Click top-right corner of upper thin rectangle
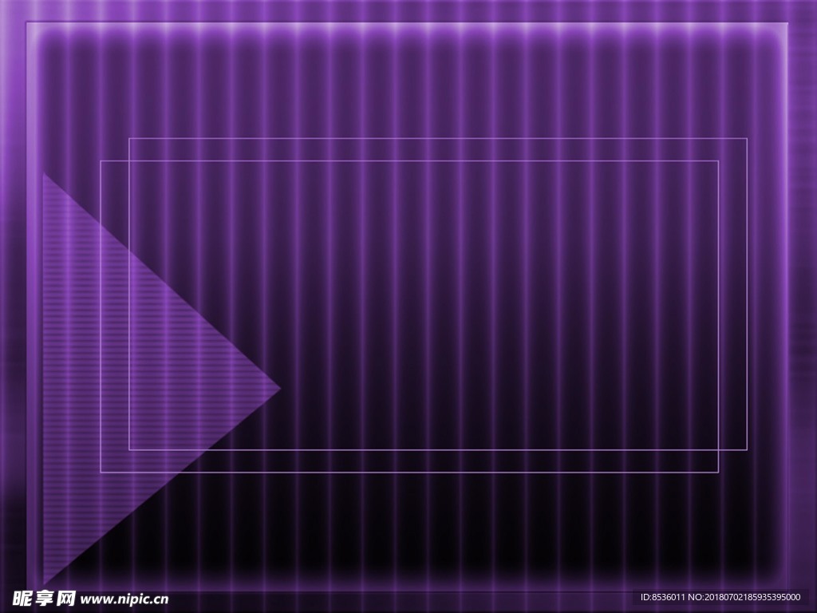The width and height of the screenshot is (817, 613). click(x=747, y=139)
